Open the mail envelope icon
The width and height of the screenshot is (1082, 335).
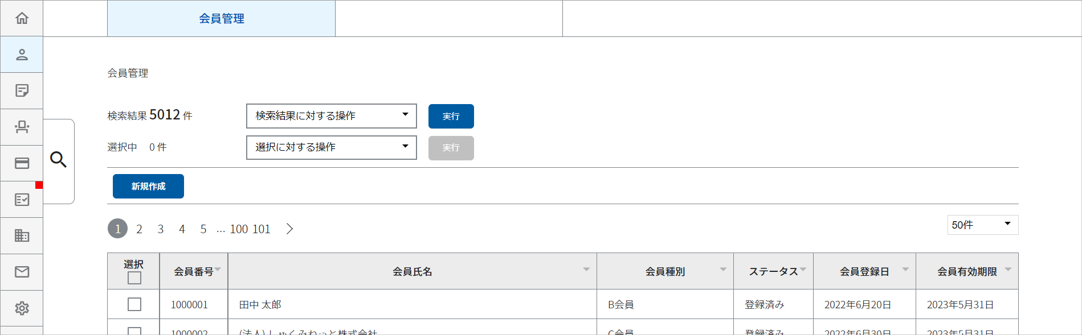click(x=22, y=272)
